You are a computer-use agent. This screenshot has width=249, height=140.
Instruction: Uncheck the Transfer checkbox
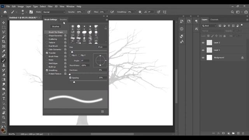pos(47,53)
